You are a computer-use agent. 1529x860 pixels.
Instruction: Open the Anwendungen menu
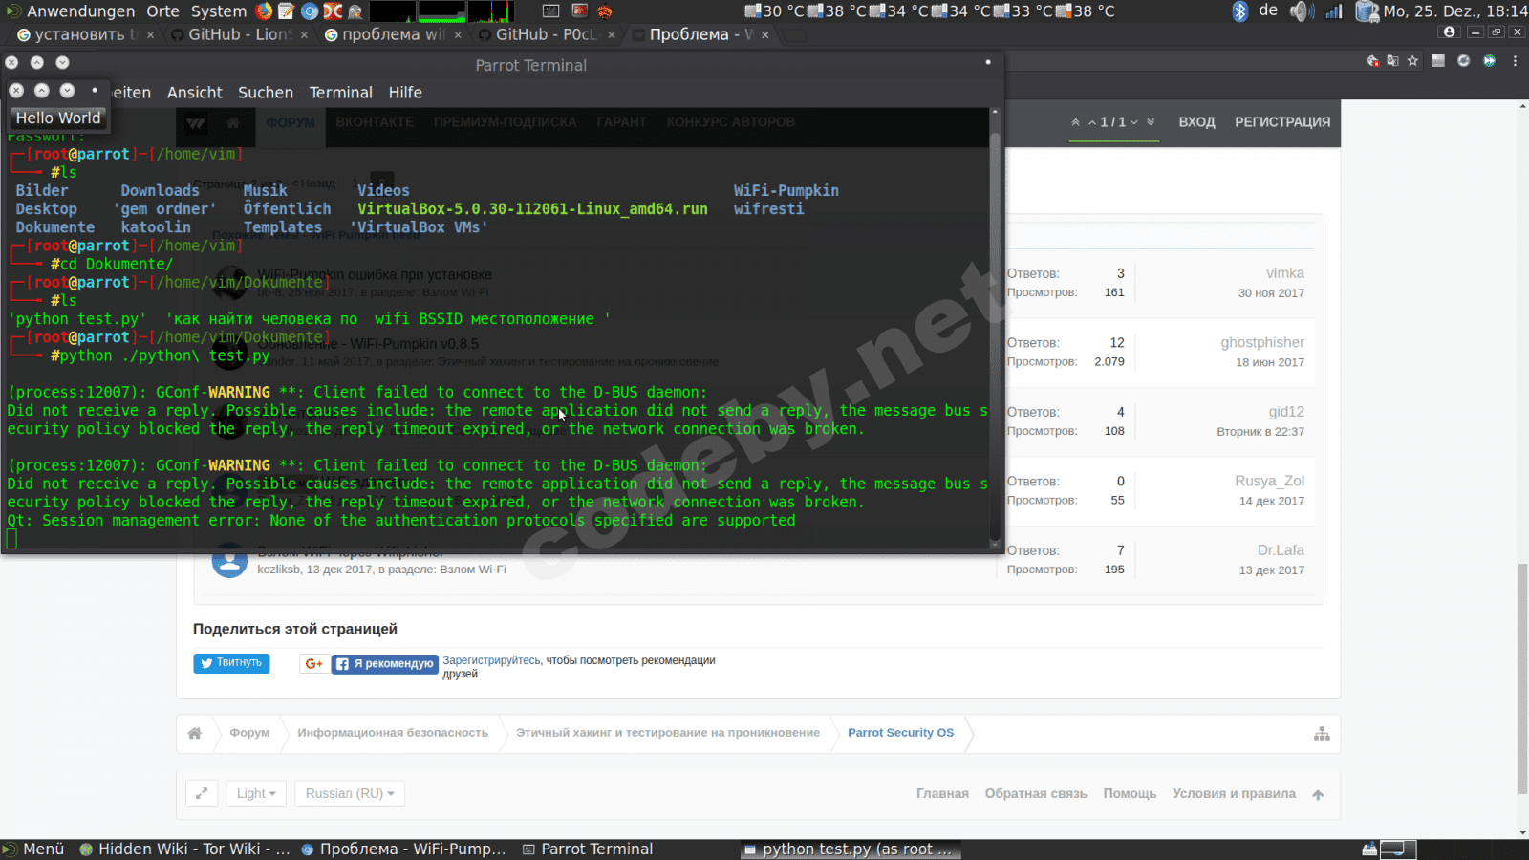point(80,11)
